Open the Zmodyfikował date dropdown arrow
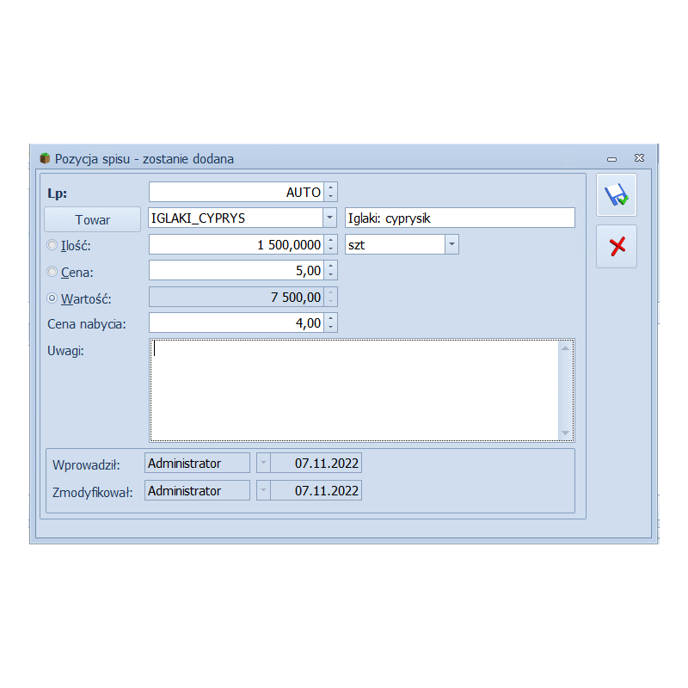The height and width of the screenshot is (688, 688). [x=263, y=491]
